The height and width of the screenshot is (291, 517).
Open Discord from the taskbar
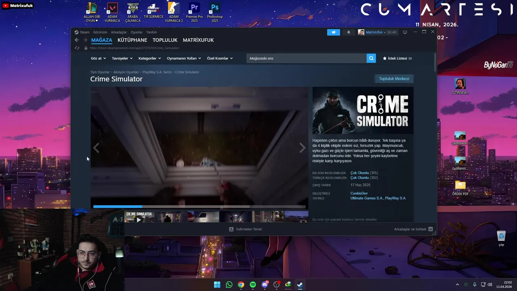pos(265,285)
